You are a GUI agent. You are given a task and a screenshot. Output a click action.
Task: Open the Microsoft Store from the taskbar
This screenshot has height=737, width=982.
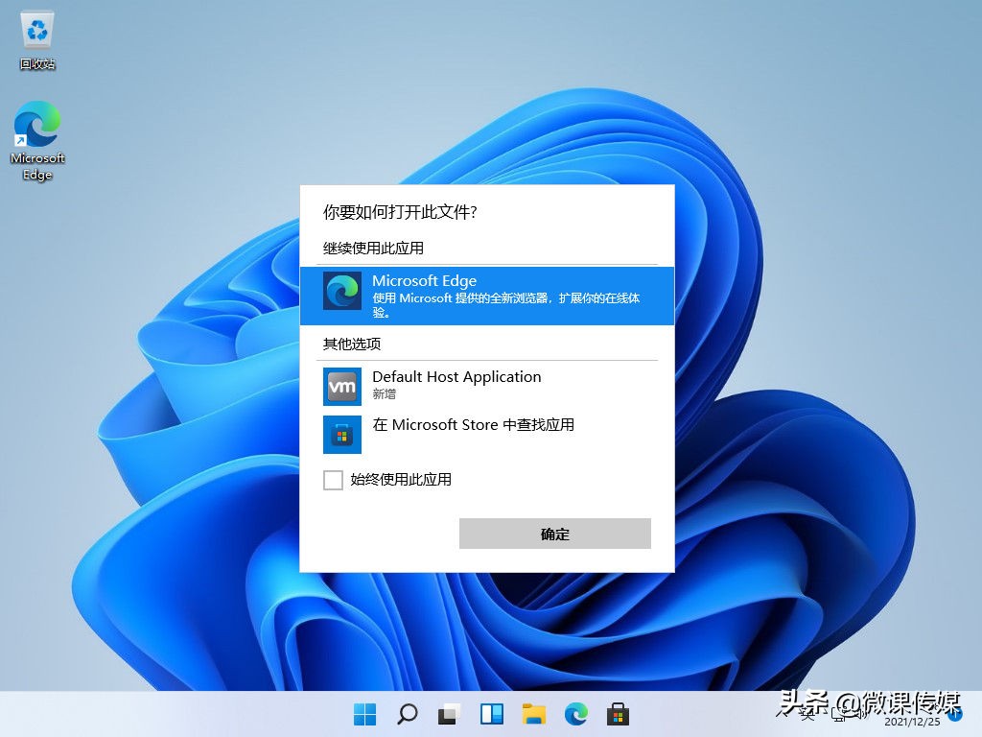click(x=618, y=714)
